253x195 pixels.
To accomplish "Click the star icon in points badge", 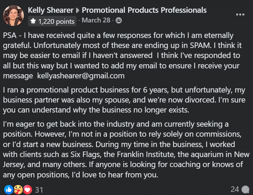I will point(33,21).
